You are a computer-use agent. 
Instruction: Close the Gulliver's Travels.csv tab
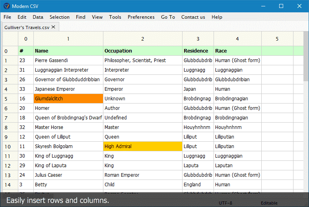[x=53, y=27]
